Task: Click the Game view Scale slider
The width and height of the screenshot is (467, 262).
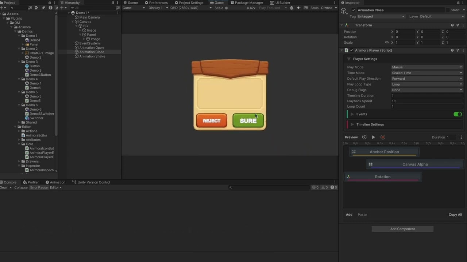Action: click(235, 8)
